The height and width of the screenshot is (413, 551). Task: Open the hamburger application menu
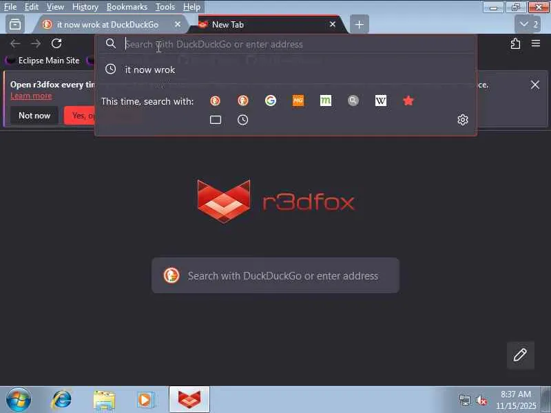[536, 43]
